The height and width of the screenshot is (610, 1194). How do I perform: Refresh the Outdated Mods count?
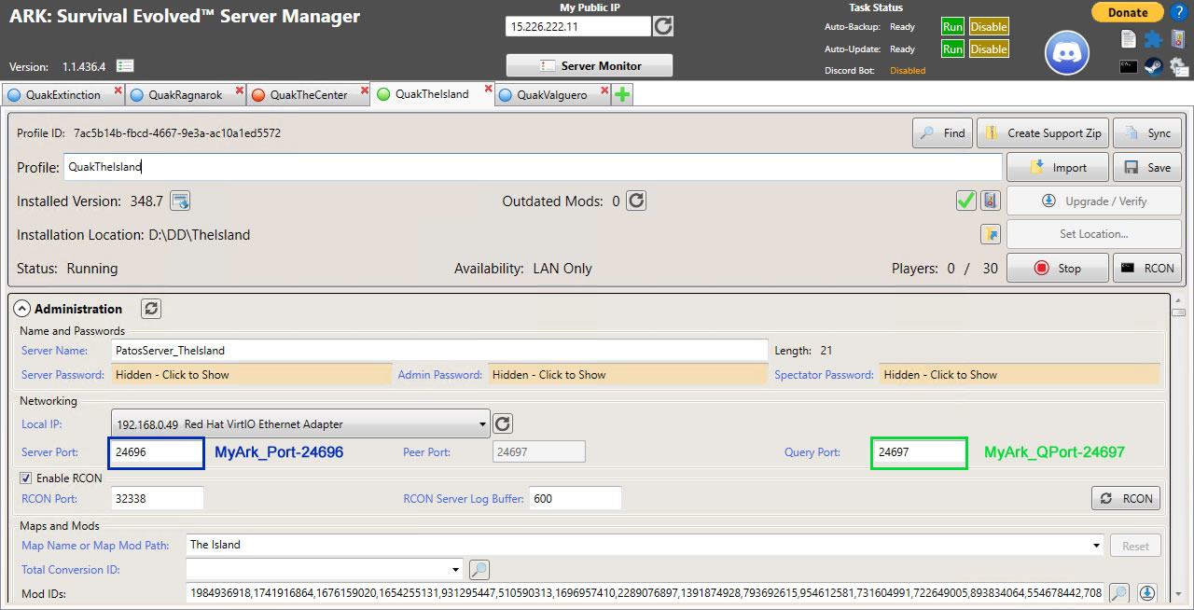pos(635,201)
